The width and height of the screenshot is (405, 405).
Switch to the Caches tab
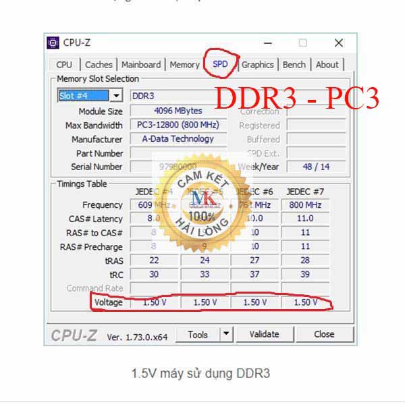pyautogui.click(x=99, y=65)
